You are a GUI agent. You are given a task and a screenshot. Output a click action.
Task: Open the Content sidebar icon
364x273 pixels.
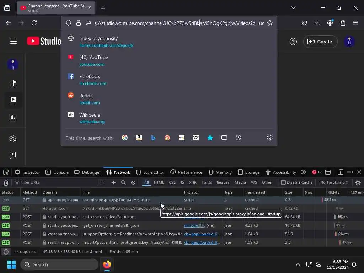13,100
